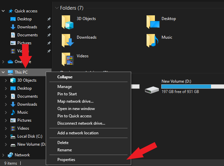Image resolution: width=224 pixels, height=166 pixels.
Task: Open the 3D Objects folder icon
Action: click(x=67, y=22)
